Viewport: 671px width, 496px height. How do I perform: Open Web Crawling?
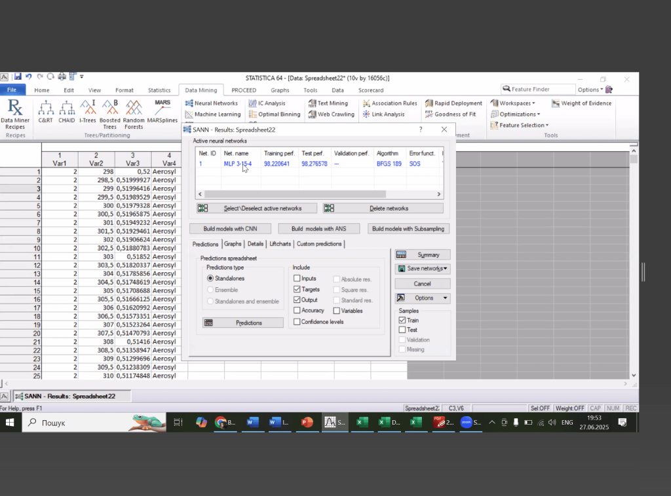(x=331, y=115)
